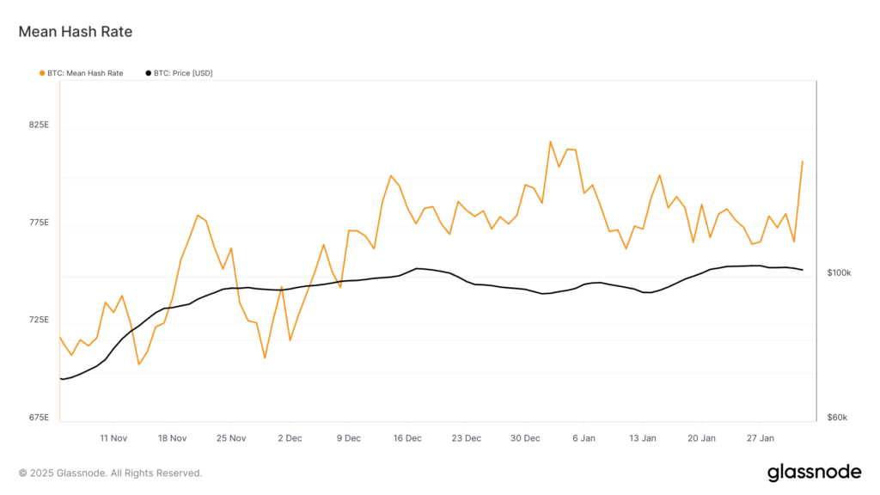
Task: Click the orange Mean Hash Rate legend dot
Action: coord(42,73)
